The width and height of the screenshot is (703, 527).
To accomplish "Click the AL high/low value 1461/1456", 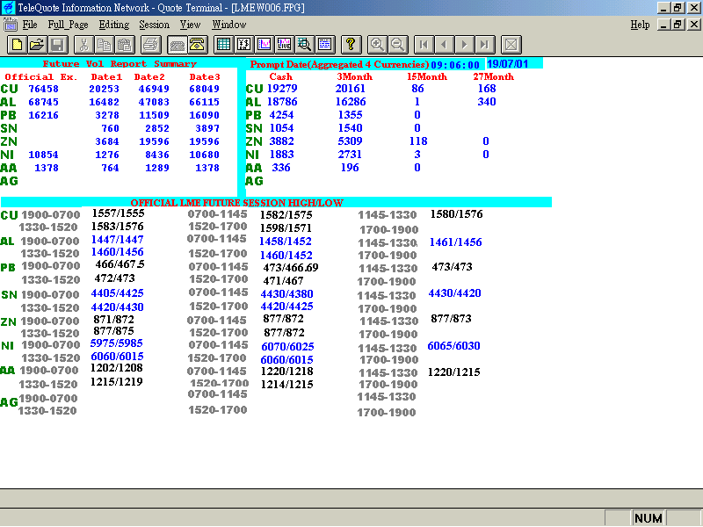I will tap(455, 242).
